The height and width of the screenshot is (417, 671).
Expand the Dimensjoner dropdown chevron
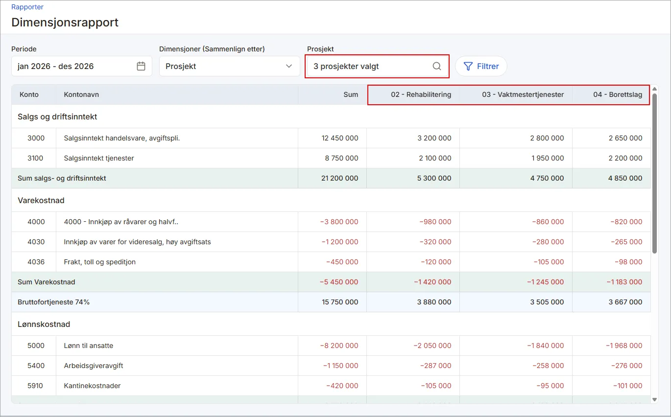pos(289,66)
